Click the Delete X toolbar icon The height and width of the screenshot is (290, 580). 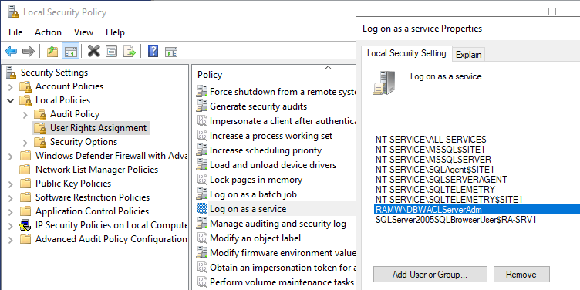[x=94, y=51]
